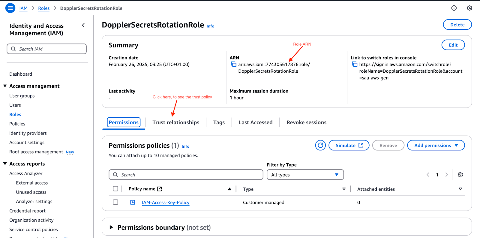Open Access Analyzer in the sidebar
480x238 pixels.
coord(26,173)
